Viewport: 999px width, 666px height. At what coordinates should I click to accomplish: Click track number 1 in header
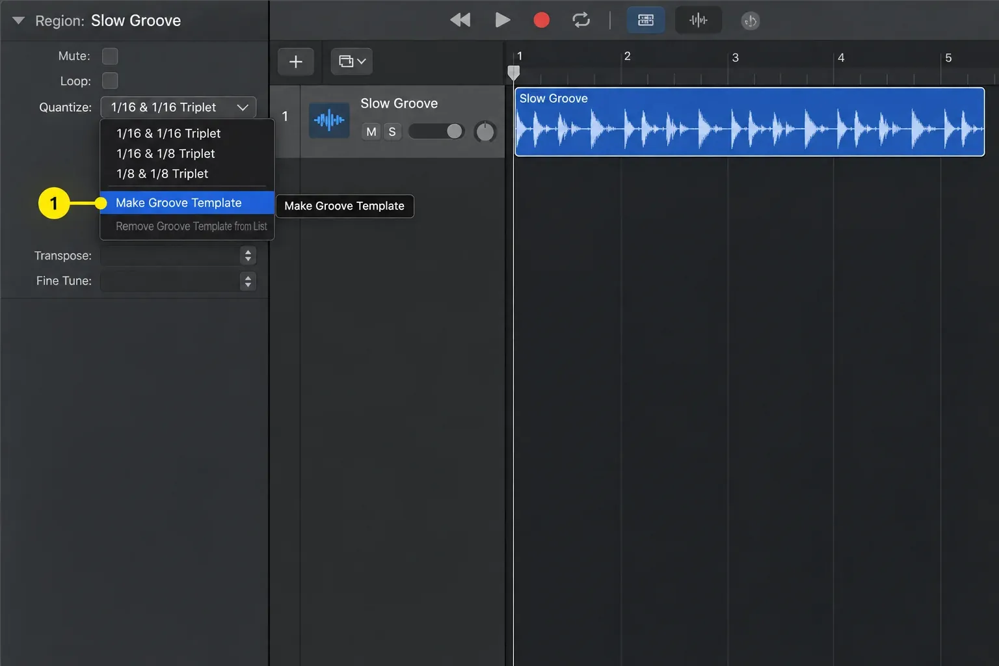coord(285,116)
